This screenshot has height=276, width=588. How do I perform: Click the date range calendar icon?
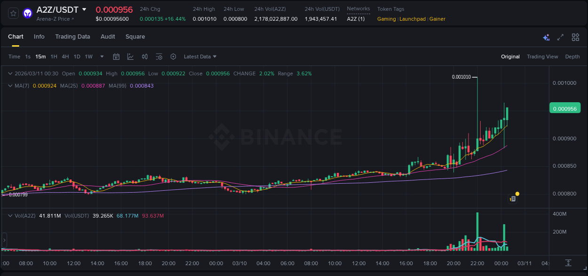click(116, 57)
